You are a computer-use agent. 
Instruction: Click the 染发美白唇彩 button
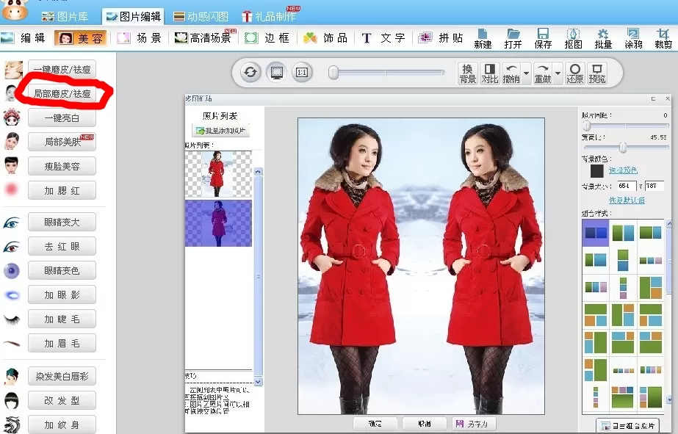tap(62, 376)
